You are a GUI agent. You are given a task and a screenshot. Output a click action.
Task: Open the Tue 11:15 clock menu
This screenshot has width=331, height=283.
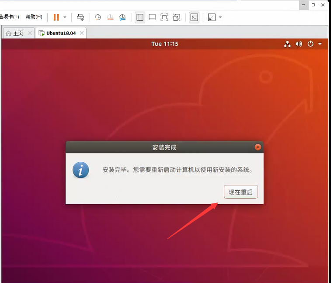tap(165, 44)
